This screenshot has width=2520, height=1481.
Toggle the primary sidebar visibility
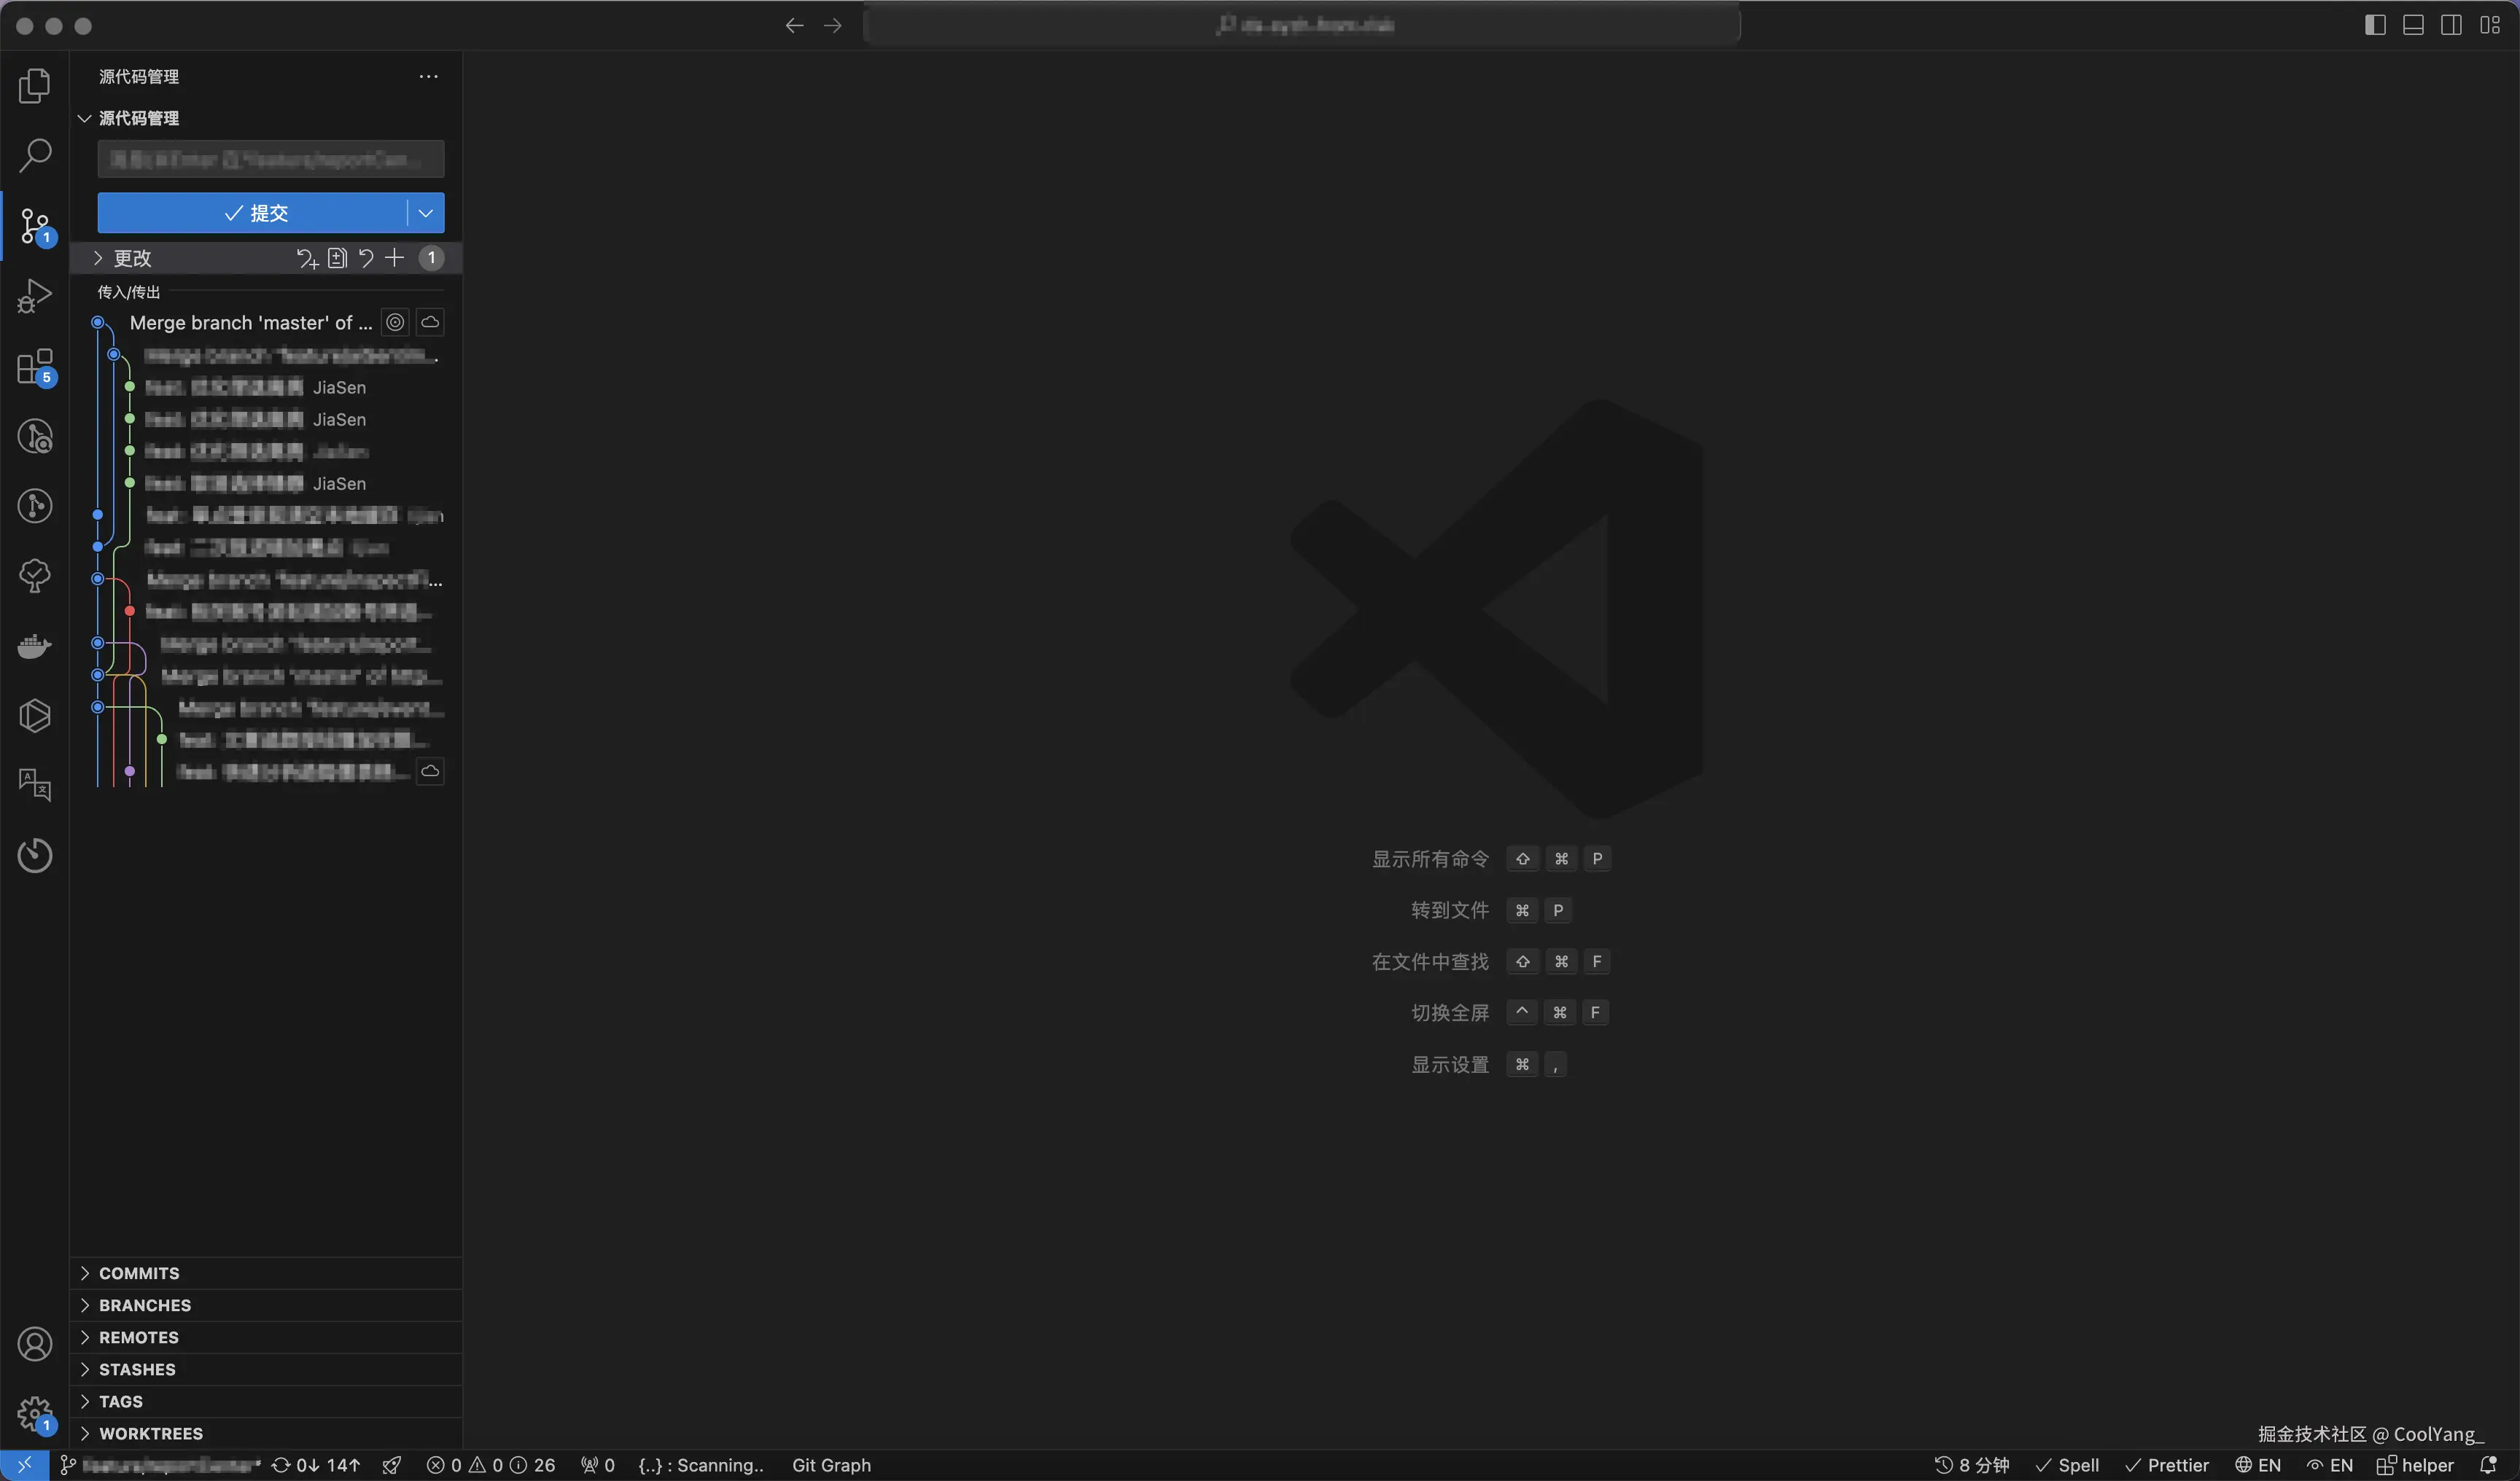coord(2375,25)
